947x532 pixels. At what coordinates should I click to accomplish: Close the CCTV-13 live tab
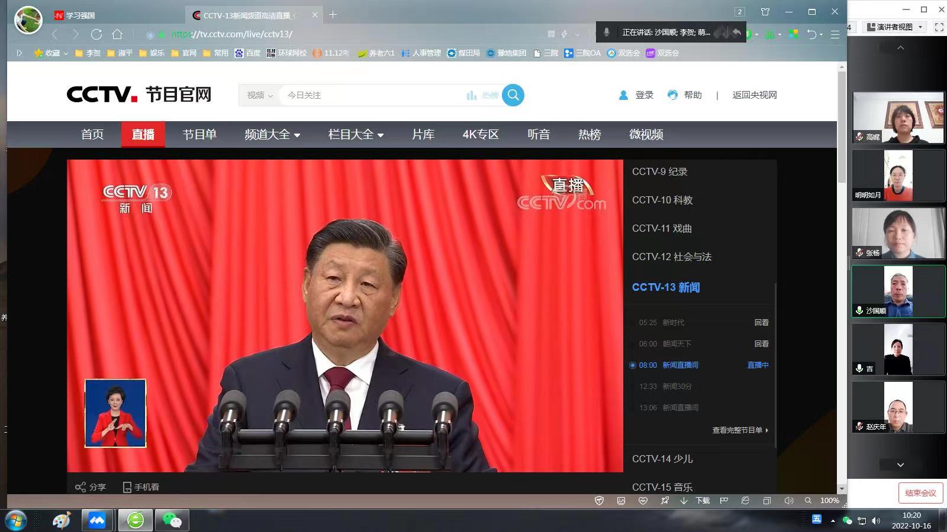(315, 15)
